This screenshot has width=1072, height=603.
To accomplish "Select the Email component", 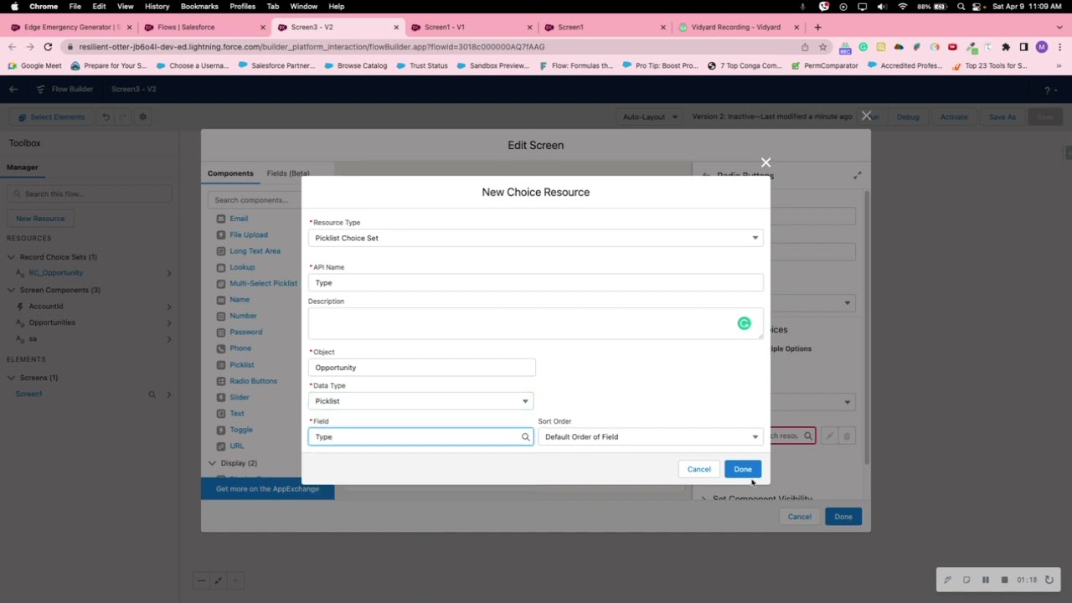I will (x=239, y=219).
